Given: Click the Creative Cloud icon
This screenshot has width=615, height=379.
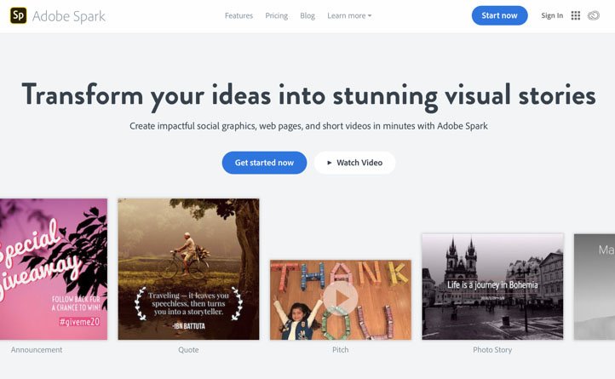Looking at the screenshot, I should tap(594, 15).
